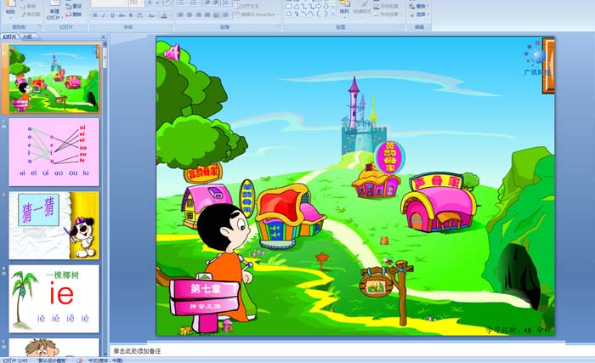The image size is (595, 363).
Task: Open the Columns dropdown
Action: coord(226,14)
